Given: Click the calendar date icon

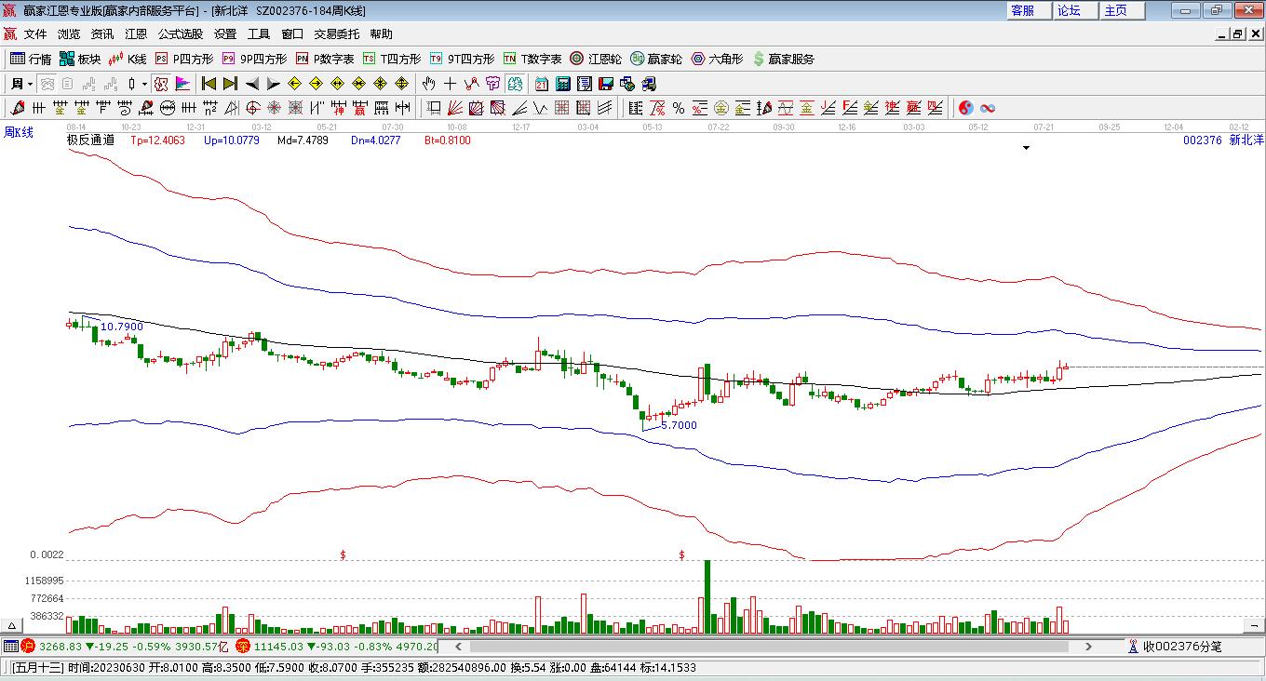Looking at the screenshot, I should (541, 84).
